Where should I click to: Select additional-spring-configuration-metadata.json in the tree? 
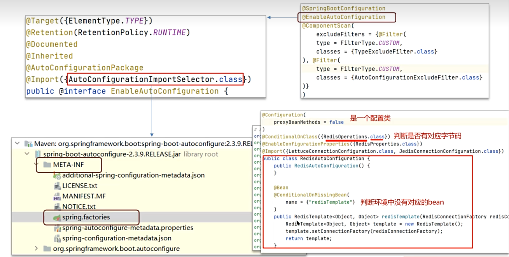pos(133,175)
